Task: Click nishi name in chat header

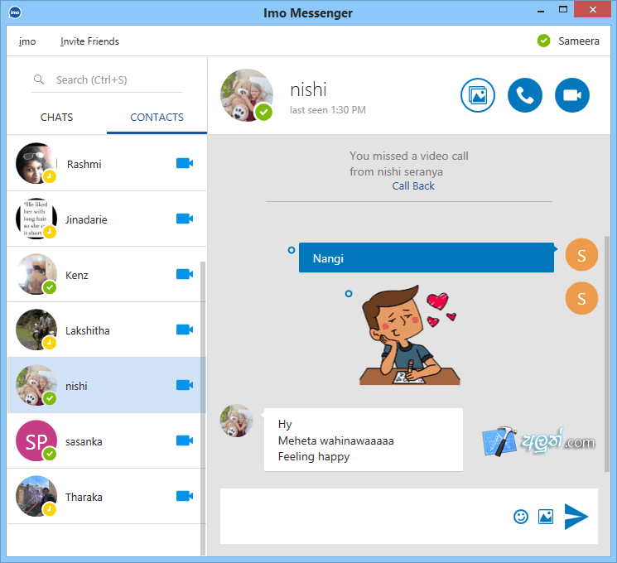Action: tap(308, 89)
